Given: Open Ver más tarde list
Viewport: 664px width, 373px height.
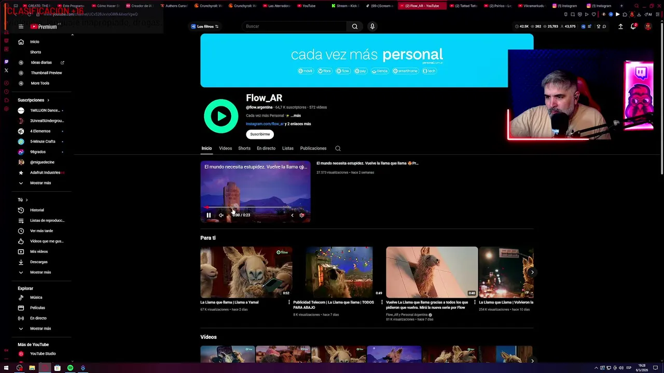Looking at the screenshot, I should point(41,231).
